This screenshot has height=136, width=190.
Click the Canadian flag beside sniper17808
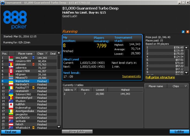coord(11,71)
